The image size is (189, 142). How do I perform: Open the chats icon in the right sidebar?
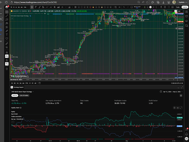pos(186,25)
